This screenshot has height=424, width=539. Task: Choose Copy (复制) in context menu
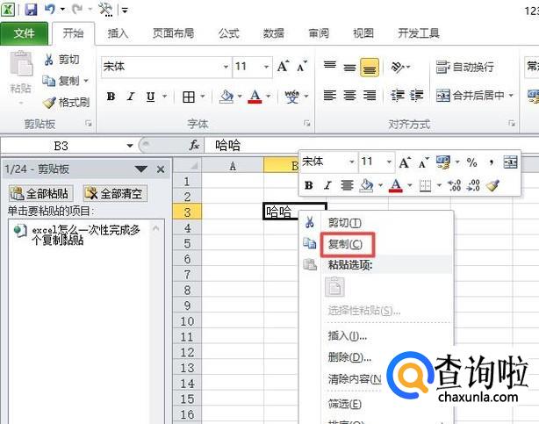click(347, 244)
